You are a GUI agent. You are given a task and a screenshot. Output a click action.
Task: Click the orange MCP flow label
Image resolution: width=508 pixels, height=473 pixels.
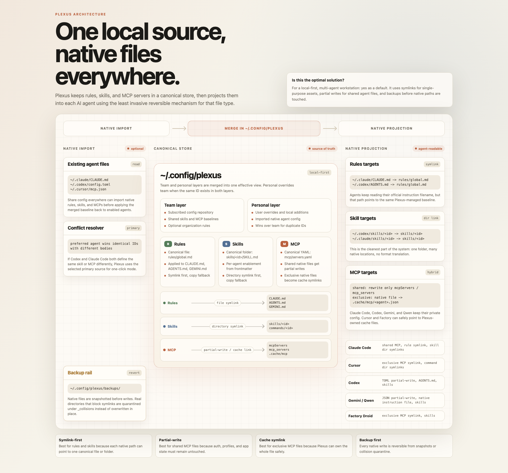tap(172, 350)
